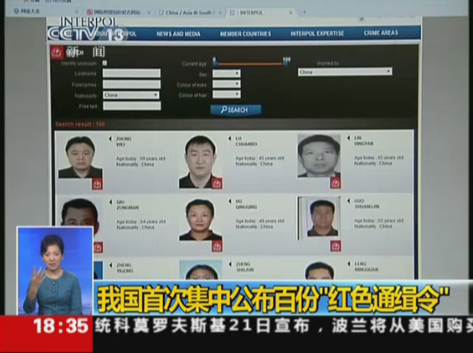Click the red Interpol notice logo in the search panel

pos(56,53)
